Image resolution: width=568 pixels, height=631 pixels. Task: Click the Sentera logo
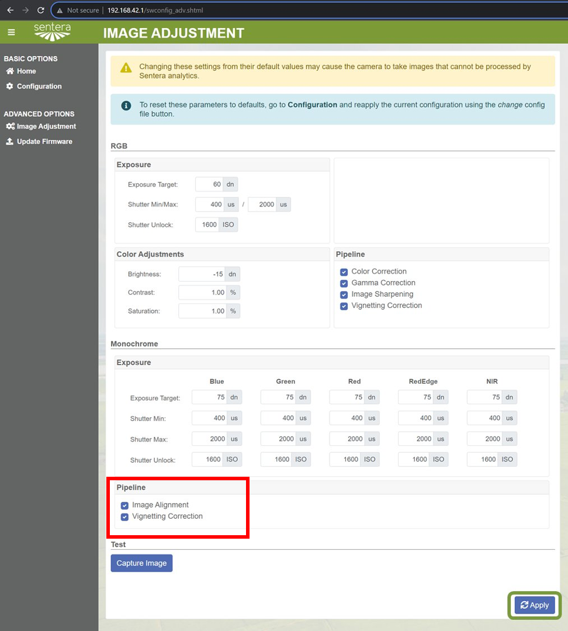[52, 32]
